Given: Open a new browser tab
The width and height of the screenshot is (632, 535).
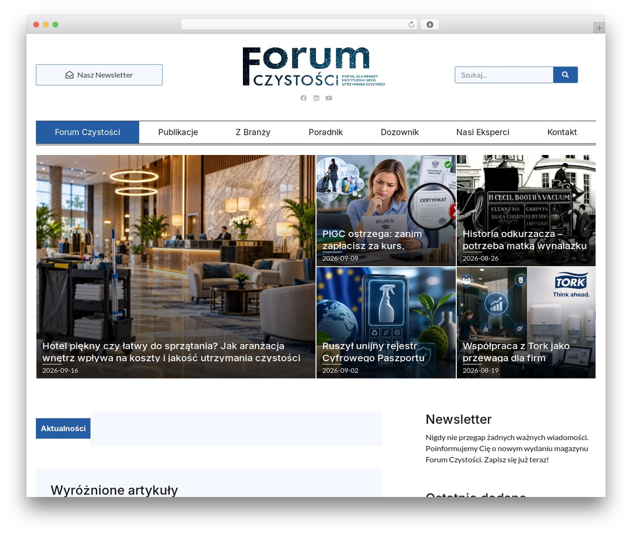Looking at the screenshot, I should [599, 28].
